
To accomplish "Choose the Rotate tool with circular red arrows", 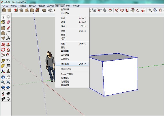I will pyautogui.click(x=3, y=50).
